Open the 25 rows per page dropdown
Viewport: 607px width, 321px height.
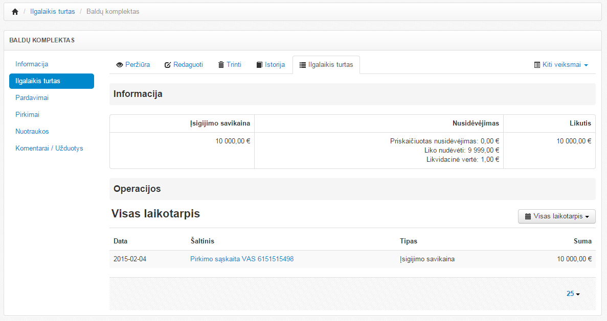pyautogui.click(x=573, y=294)
